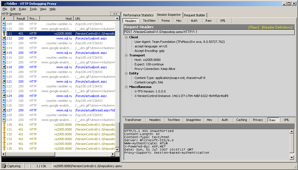Open the response ImageView tab

193,120
